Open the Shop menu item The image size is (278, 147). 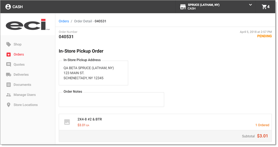click(x=18, y=44)
